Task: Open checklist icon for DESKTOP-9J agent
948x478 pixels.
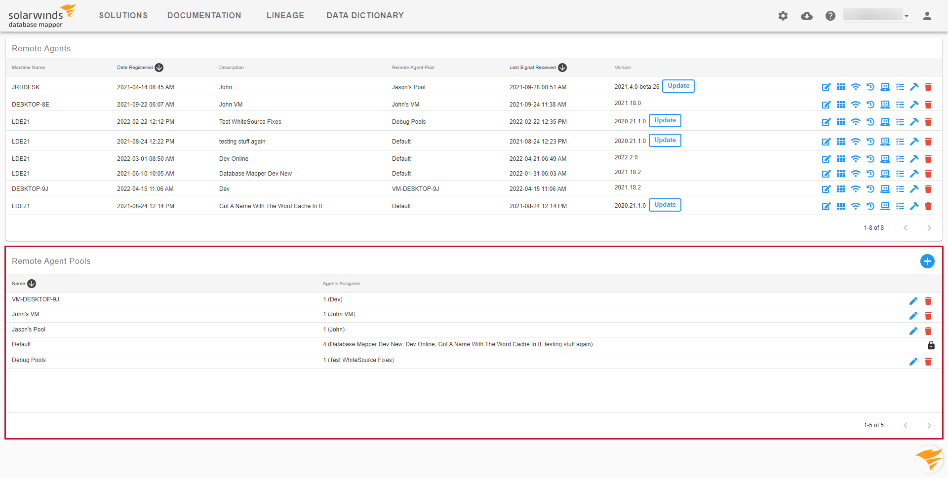Action: pyautogui.click(x=900, y=189)
